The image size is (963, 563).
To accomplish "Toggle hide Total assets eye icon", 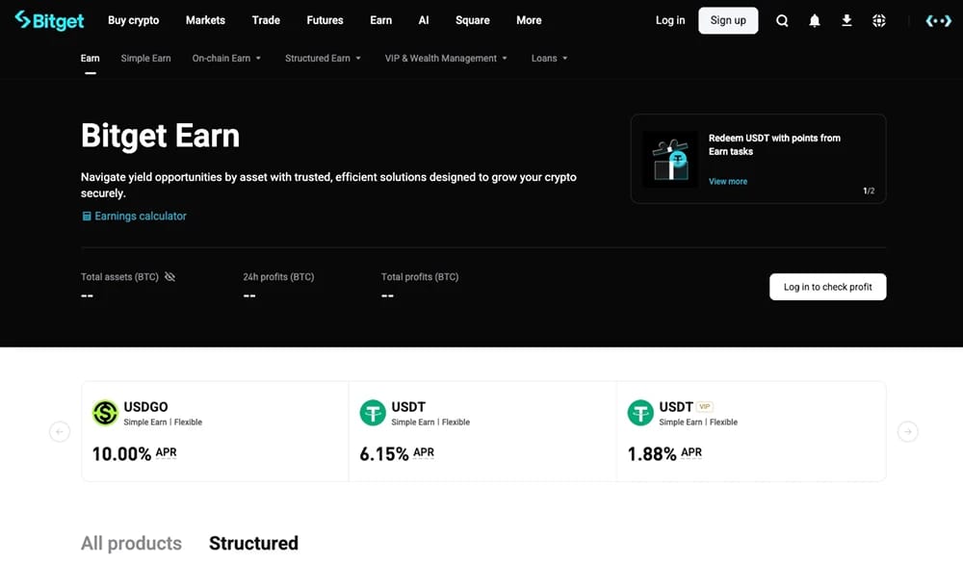I will click(170, 277).
